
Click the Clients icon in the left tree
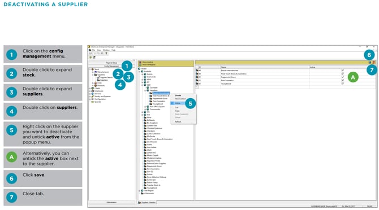[93, 88]
